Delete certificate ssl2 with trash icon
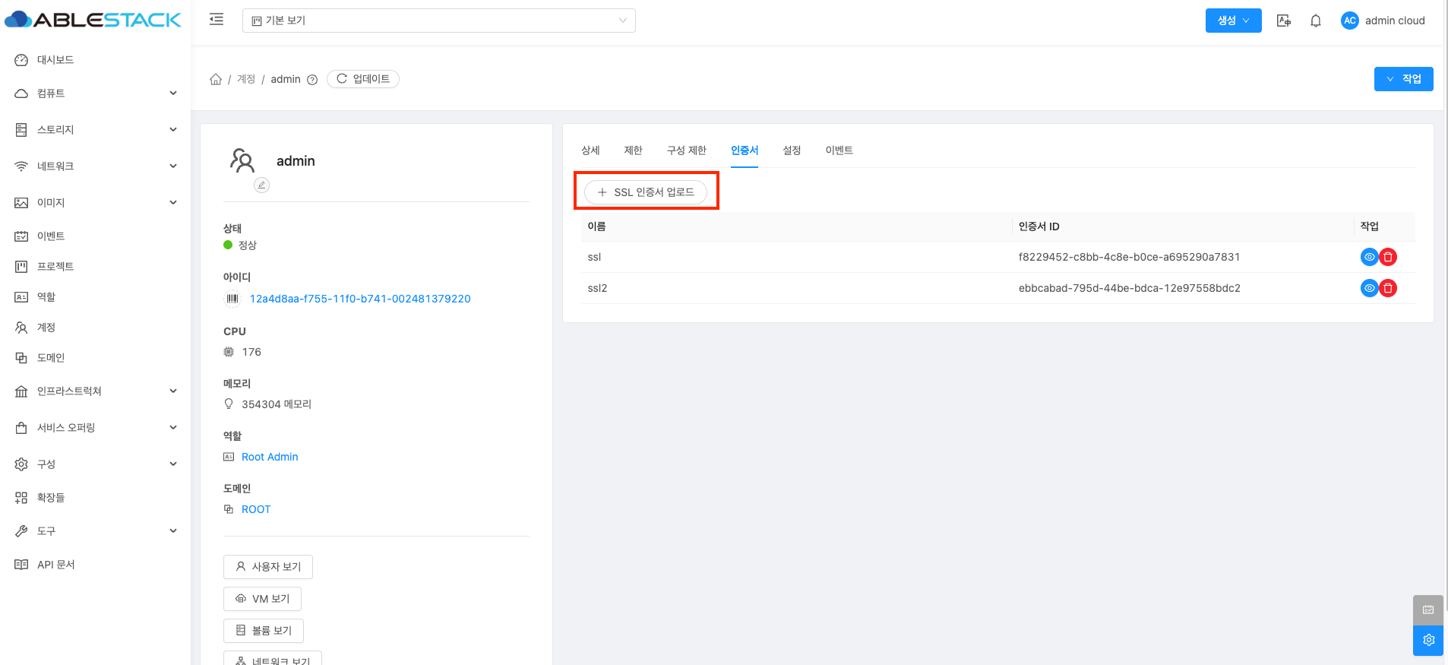1448x665 pixels. tap(1388, 288)
